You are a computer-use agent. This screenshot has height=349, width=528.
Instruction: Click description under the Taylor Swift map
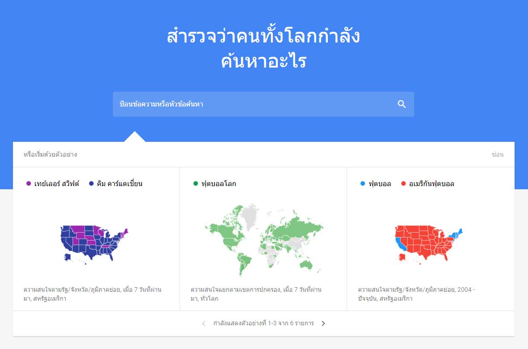92,294
